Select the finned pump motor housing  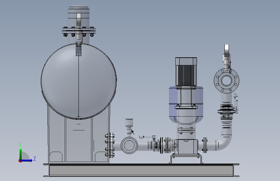click(186, 76)
